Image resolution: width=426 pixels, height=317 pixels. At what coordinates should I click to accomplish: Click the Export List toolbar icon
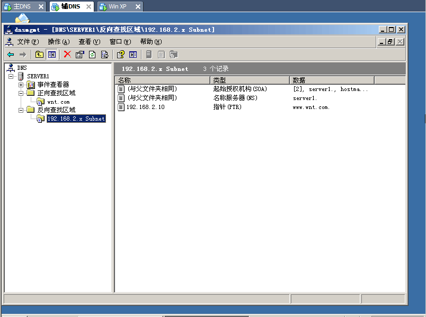click(104, 55)
